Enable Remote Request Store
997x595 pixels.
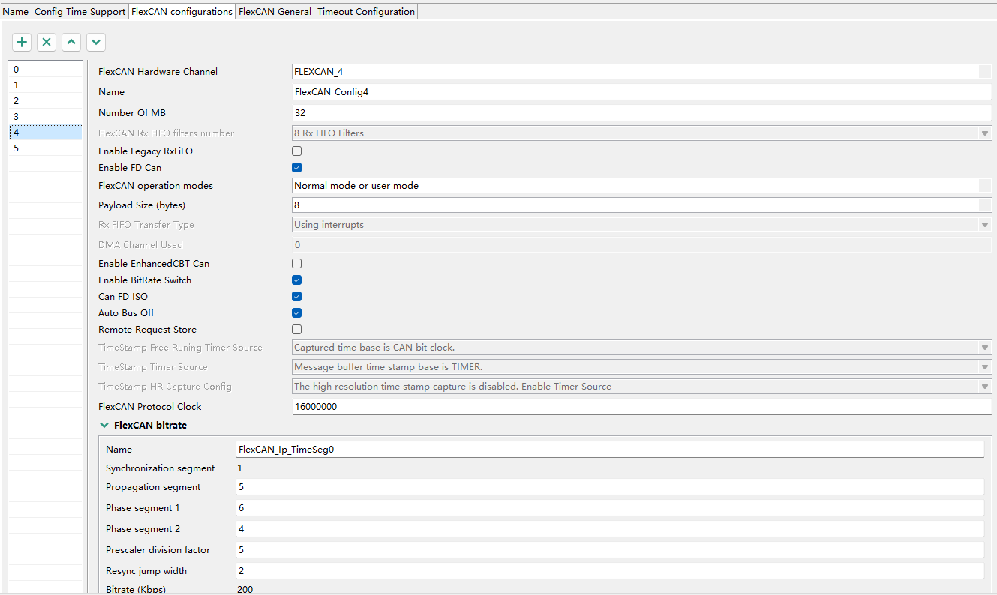point(296,329)
